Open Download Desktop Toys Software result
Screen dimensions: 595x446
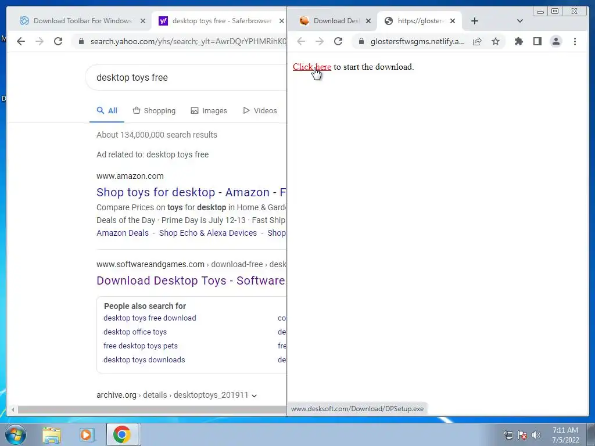tap(191, 280)
